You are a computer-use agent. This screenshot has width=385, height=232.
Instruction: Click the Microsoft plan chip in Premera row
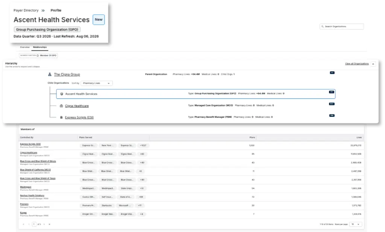[125, 205]
